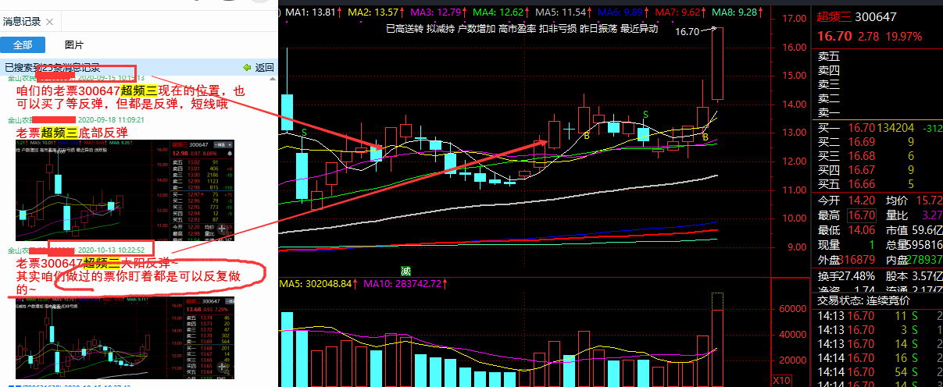The width and height of the screenshot is (943, 387).
Task: Click the green back arrow icon
Action: coord(247,68)
